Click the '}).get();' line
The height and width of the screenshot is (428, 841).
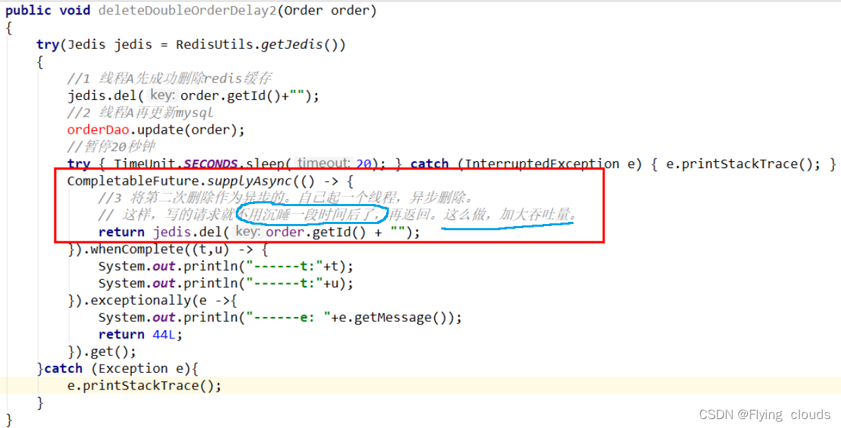point(101,351)
